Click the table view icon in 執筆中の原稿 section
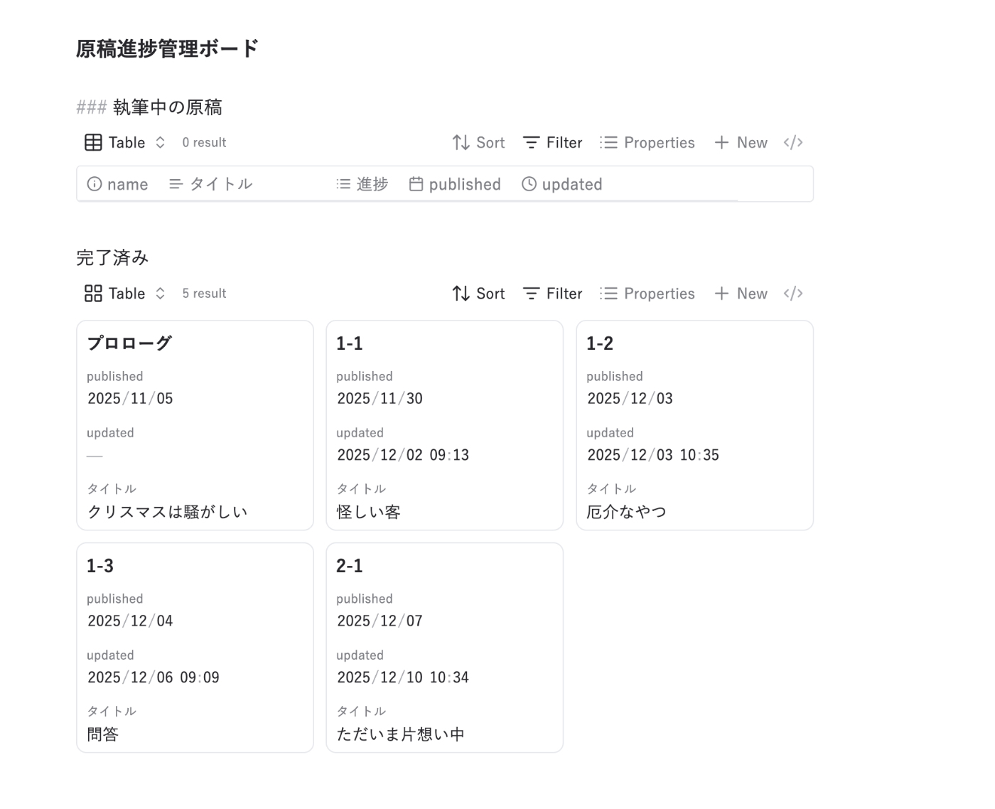Image resolution: width=995 pixels, height=809 pixels. pyautogui.click(x=93, y=143)
